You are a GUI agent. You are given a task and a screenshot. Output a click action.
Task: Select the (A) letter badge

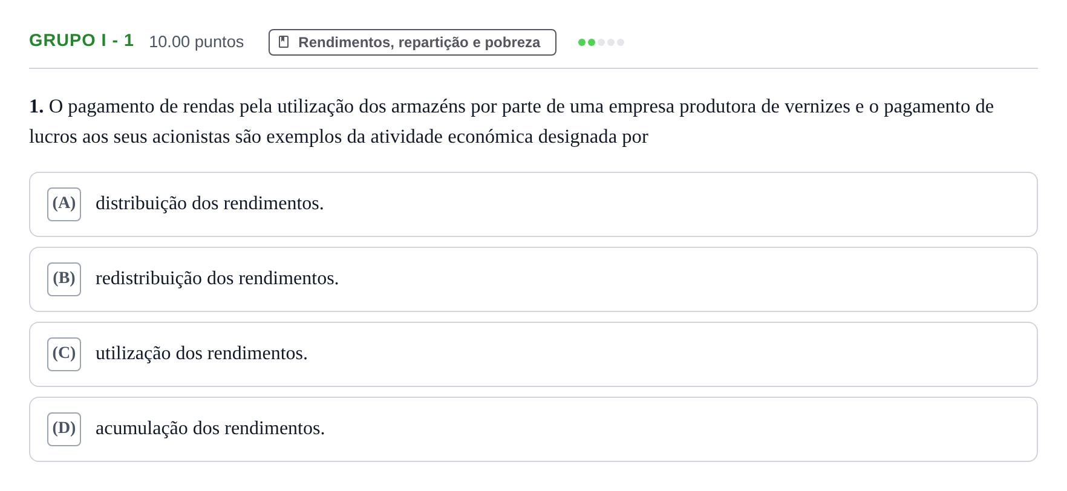[x=64, y=204]
